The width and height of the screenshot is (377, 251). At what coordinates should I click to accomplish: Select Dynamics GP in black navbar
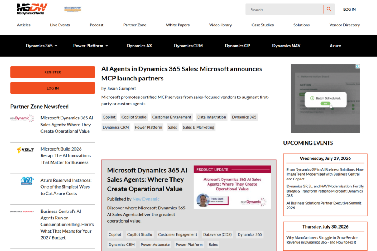pos(237,46)
